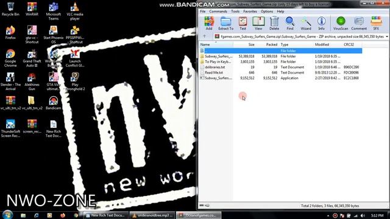Click the Add toolbar icon in WinRAR
This screenshot has height=219, width=390.
click(209, 23)
